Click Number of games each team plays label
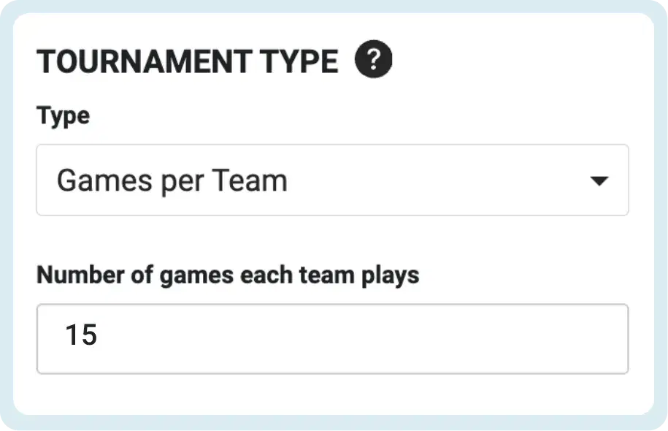The height and width of the screenshot is (431, 668). (x=228, y=275)
